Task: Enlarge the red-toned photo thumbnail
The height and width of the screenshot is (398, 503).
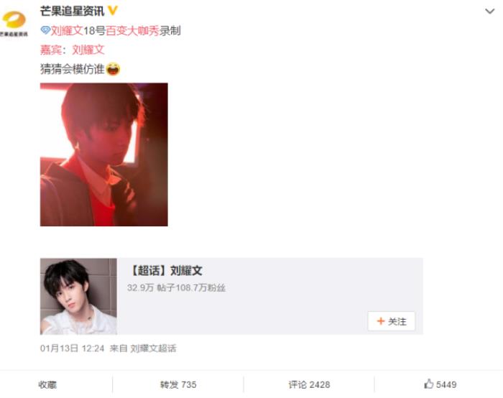Action: [x=104, y=154]
